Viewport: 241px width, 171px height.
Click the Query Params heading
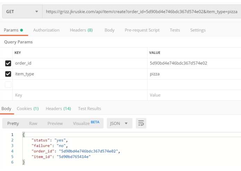click(x=18, y=42)
